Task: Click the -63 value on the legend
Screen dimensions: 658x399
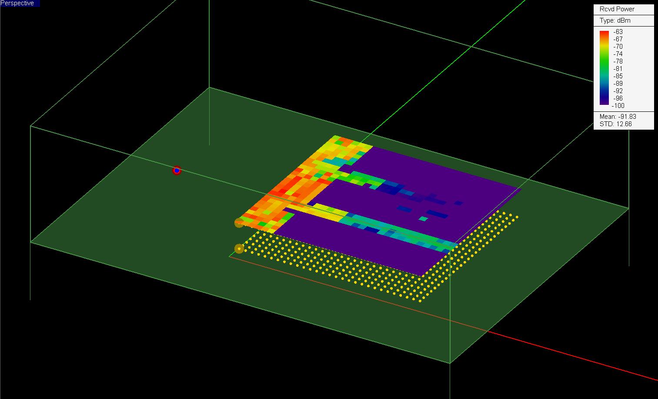Action: 618,32
